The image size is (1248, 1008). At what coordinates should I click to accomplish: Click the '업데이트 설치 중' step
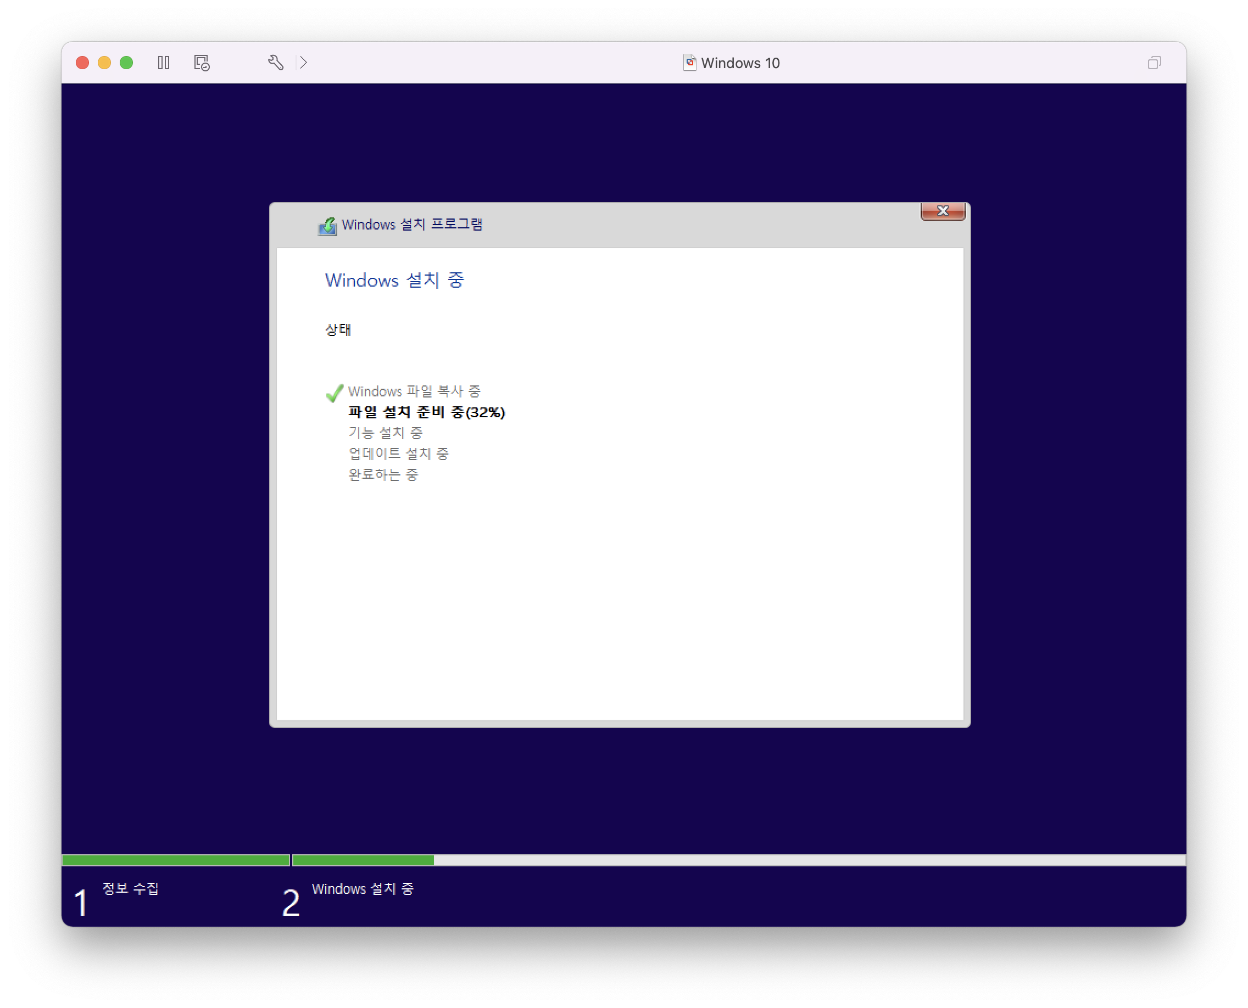click(x=399, y=453)
